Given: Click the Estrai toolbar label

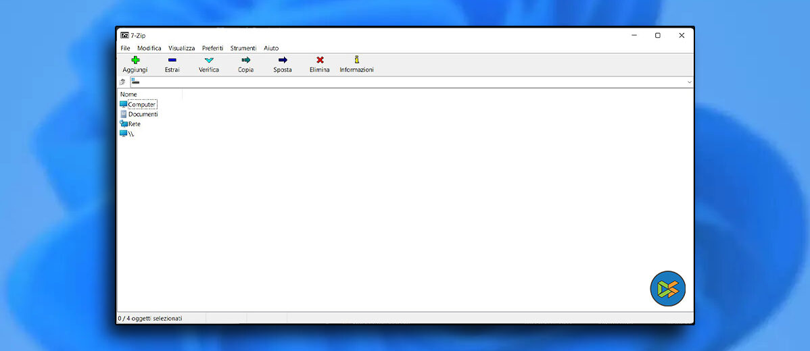Looking at the screenshot, I should point(172,70).
